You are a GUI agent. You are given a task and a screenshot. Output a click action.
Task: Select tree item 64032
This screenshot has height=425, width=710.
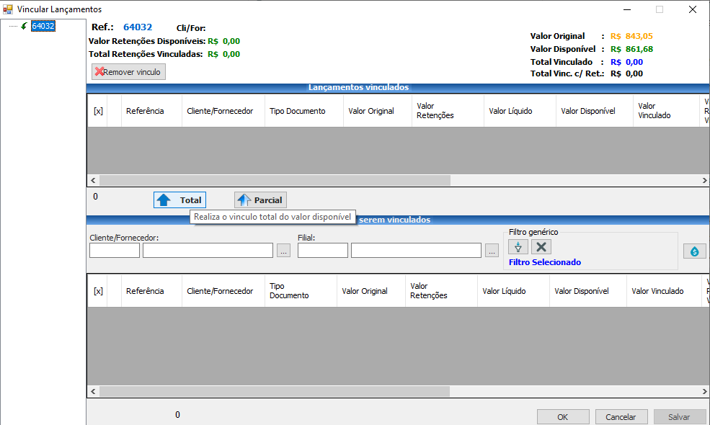click(43, 26)
